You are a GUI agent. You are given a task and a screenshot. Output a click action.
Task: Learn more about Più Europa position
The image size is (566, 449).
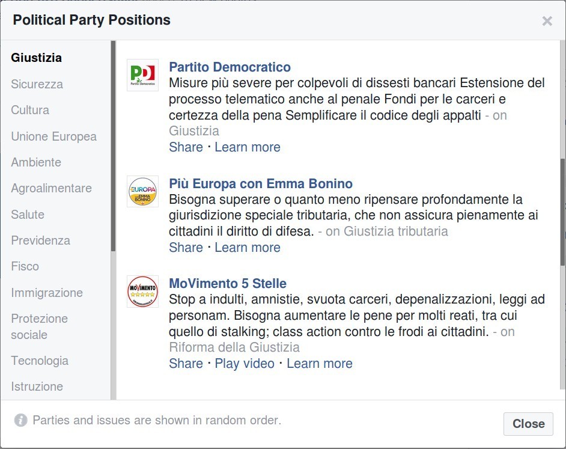coord(248,248)
